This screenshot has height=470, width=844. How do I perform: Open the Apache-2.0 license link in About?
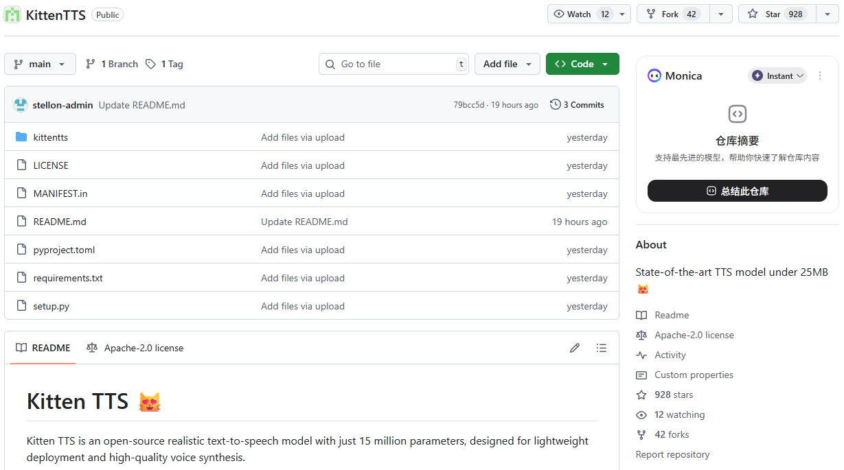(694, 335)
